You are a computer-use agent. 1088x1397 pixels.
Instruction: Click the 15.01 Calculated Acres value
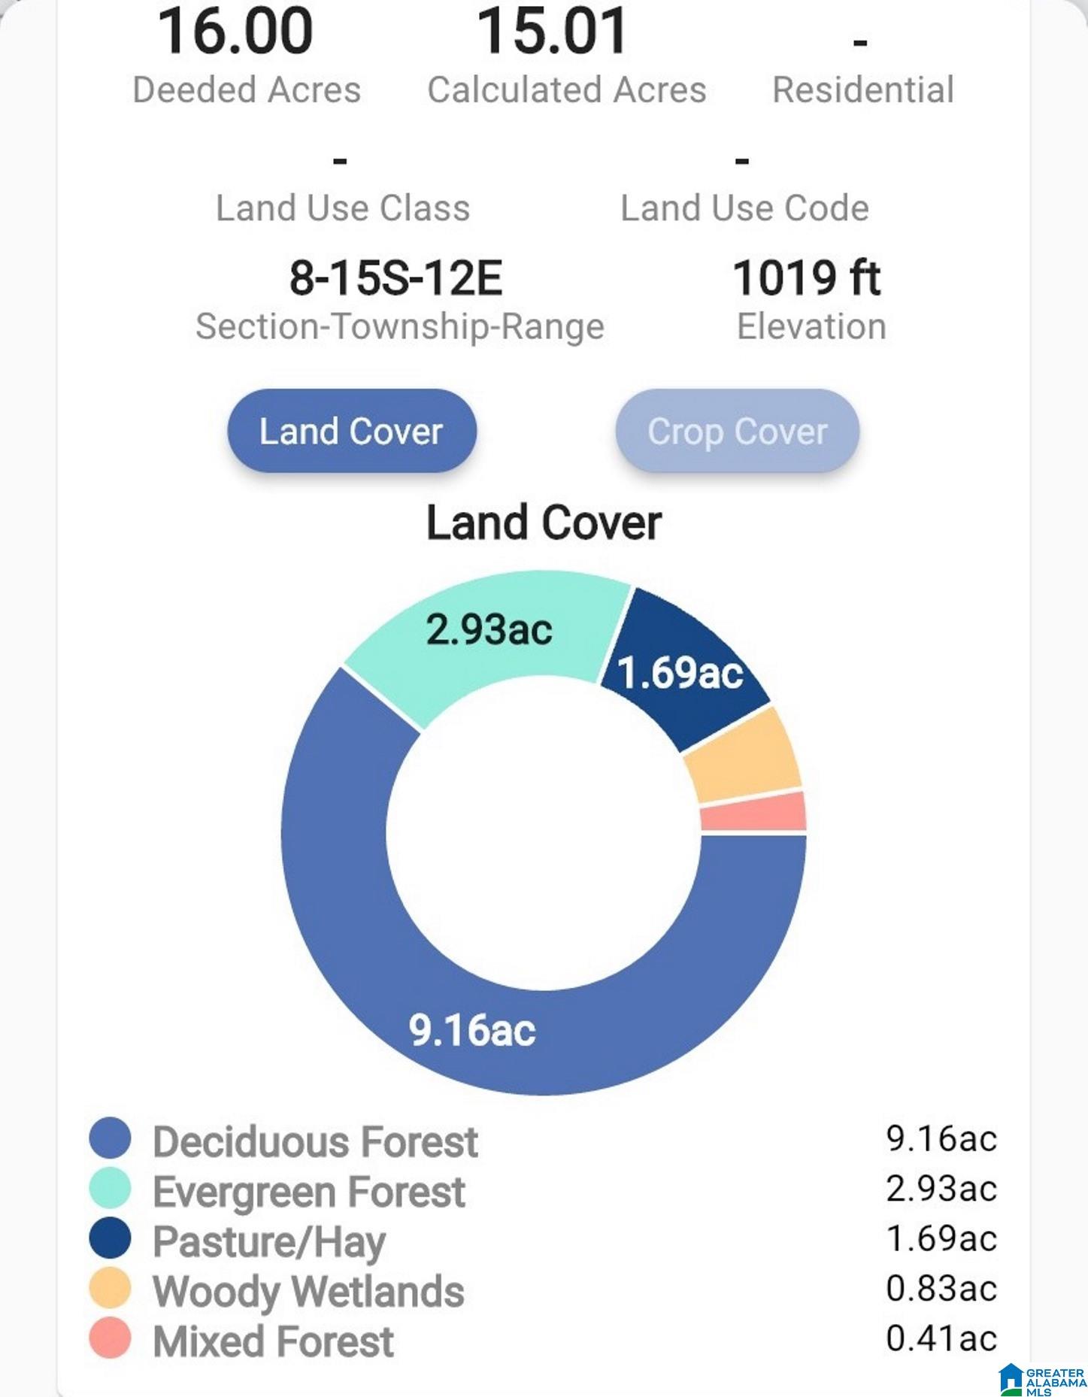(553, 30)
